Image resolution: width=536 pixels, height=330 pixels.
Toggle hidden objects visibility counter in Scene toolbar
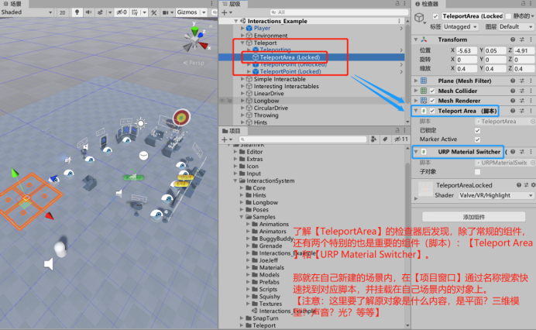(x=122, y=12)
